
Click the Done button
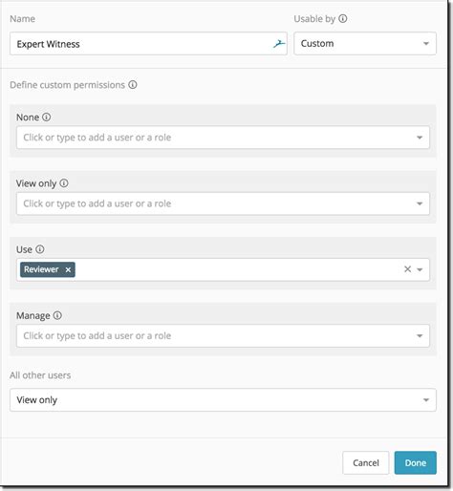point(416,462)
